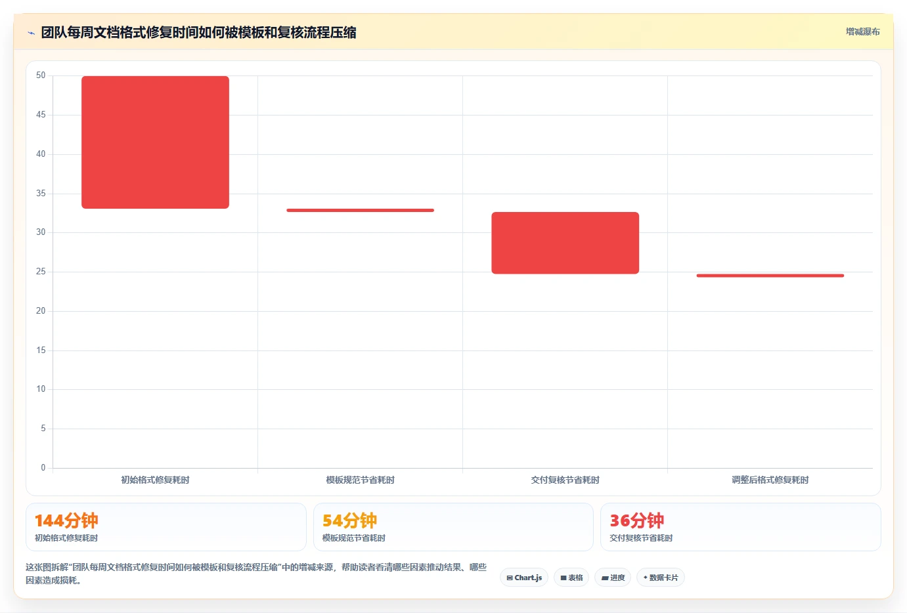Click the y-axis tick label 35
The image size is (907, 613).
(41, 194)
